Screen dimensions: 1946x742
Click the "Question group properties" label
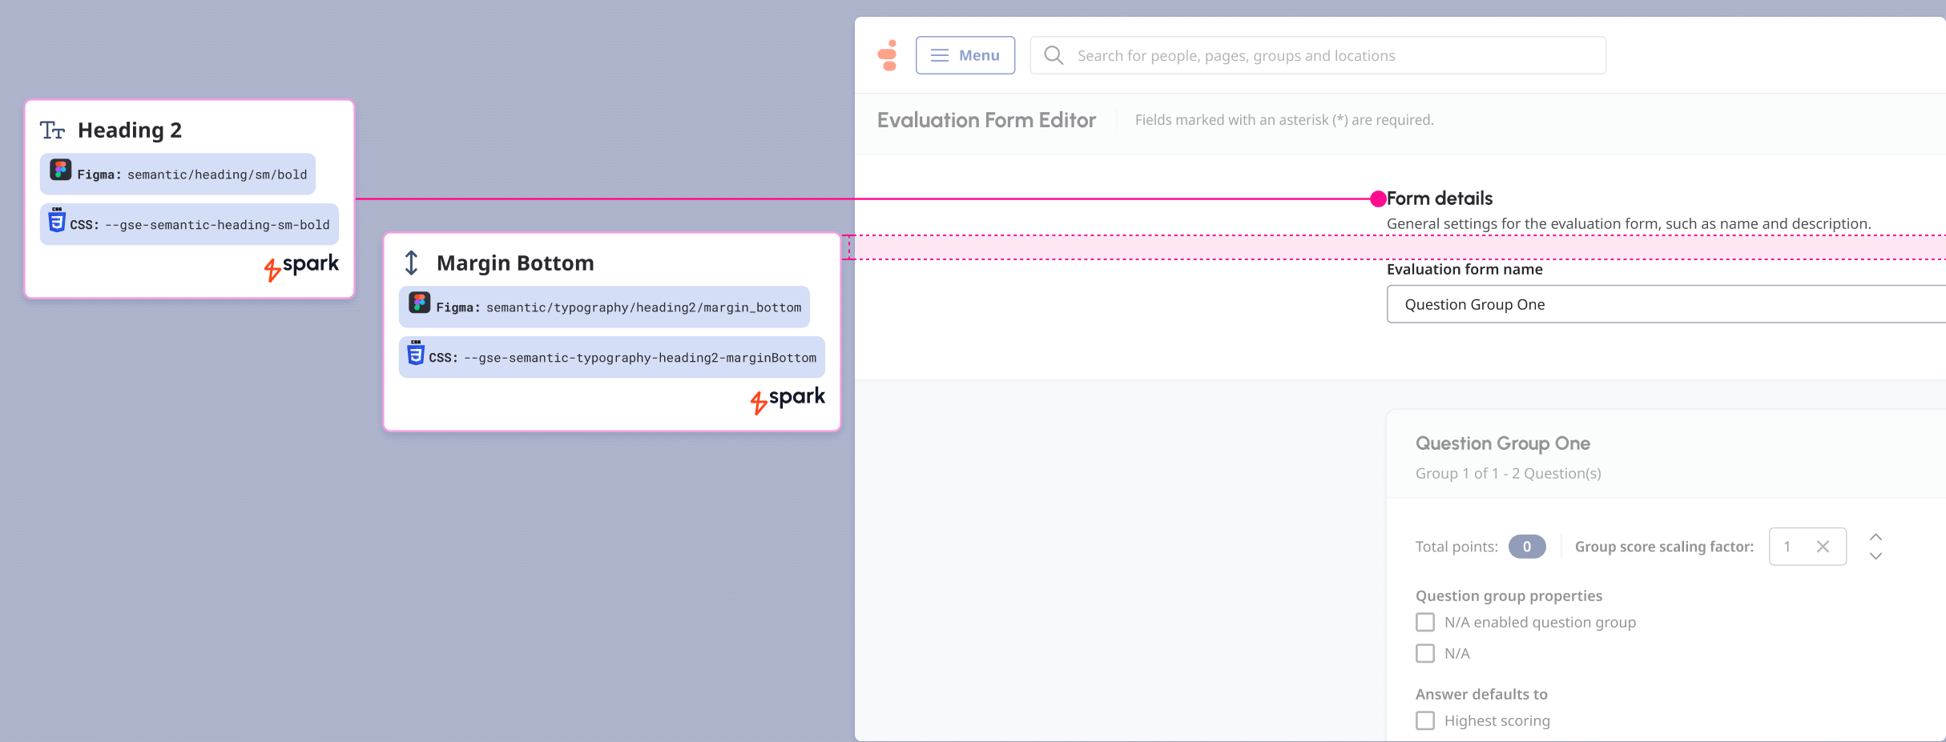pyautogui.click(x=1509, y=596)
